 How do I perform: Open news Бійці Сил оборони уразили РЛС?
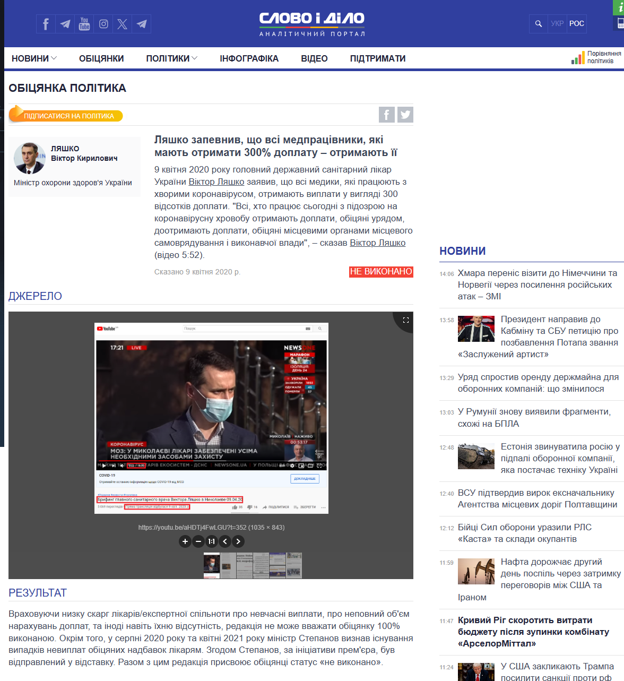(x=525, y=533)
